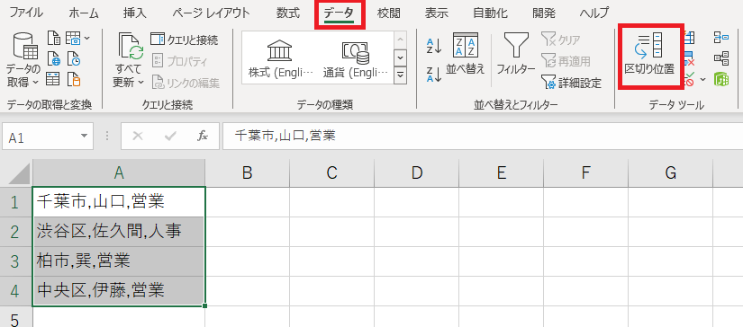Open the クエリと接続 pane button
The height and width of the screenshot is (327, 743).
(185, 40)
